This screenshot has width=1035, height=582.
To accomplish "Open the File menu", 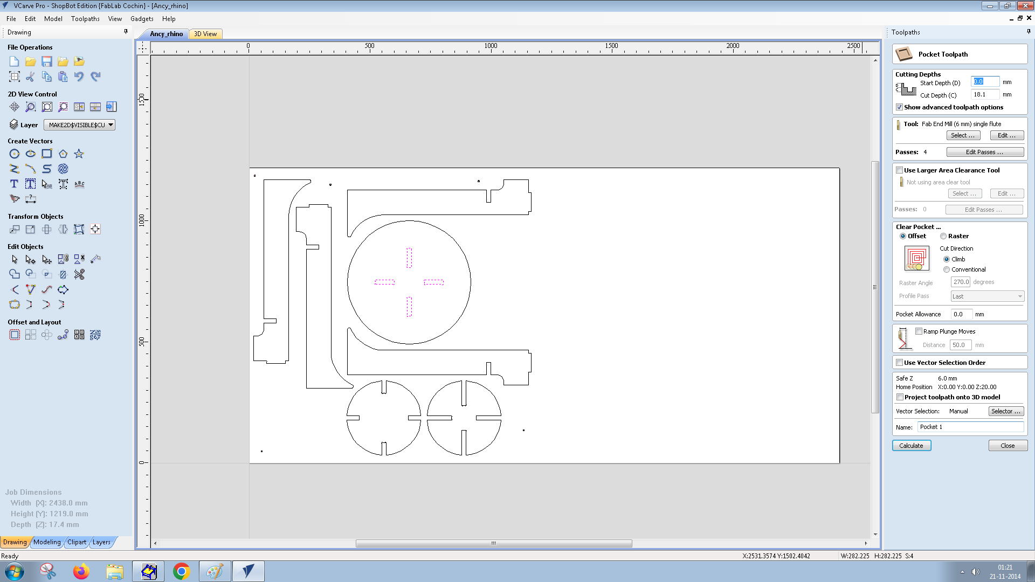I will 11,19.
